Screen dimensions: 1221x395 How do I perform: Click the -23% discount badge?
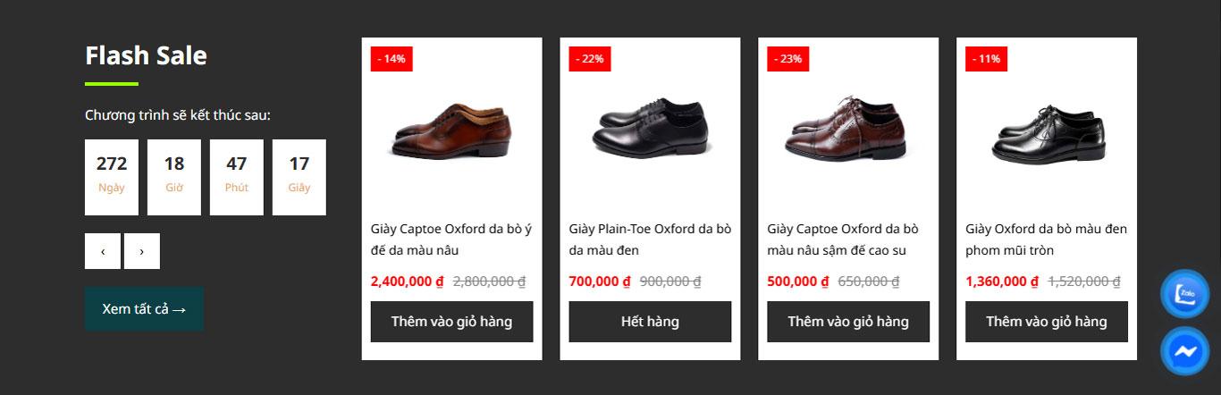click(787, 59)
